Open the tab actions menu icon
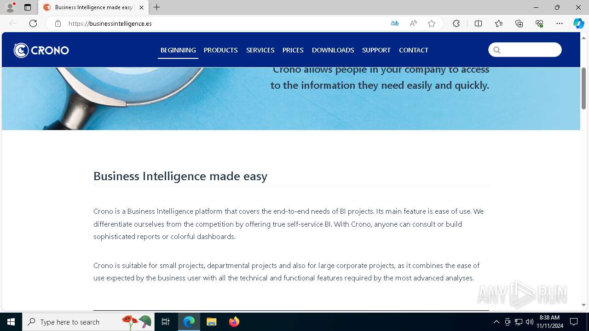The height and width of the screenshot is (331, 589). point(28,7)
